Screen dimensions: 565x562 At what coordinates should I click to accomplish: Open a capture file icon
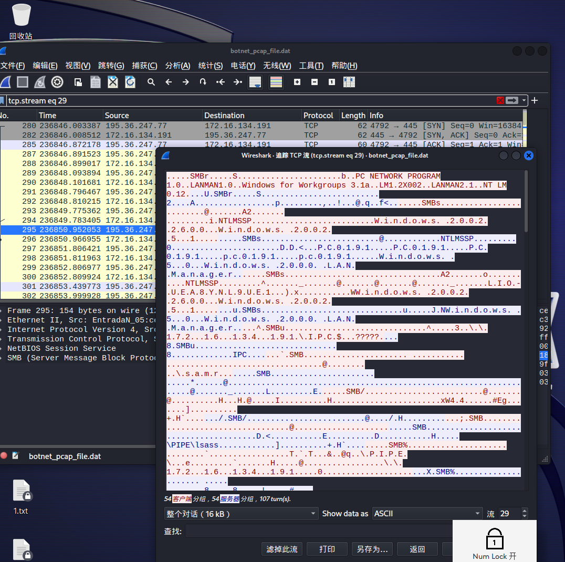(x=78, y=82)
